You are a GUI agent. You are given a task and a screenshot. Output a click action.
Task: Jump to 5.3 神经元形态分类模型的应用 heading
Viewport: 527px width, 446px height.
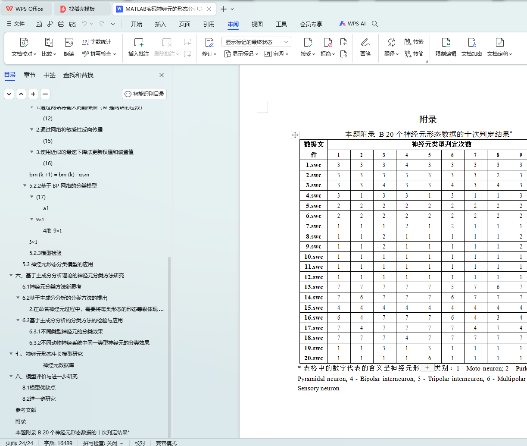[58, 264]
